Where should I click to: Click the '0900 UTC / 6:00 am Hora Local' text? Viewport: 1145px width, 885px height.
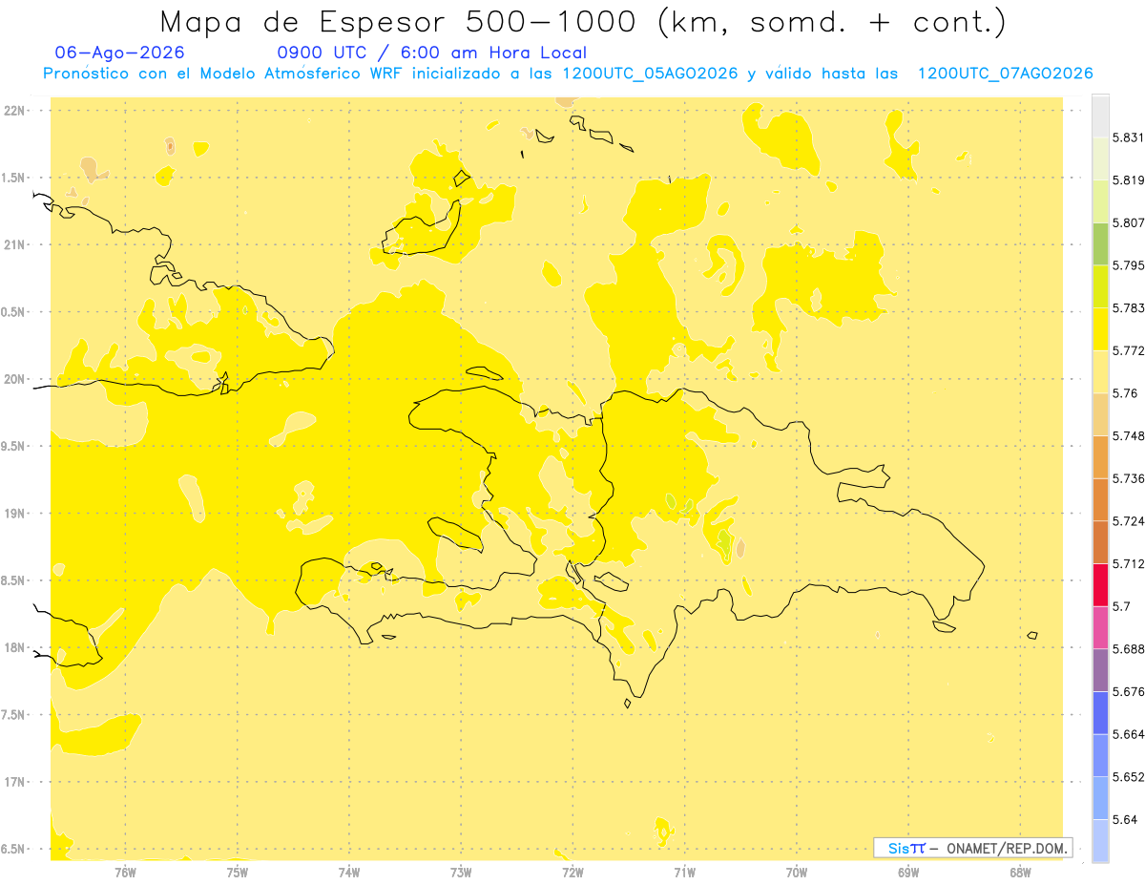(x=432, y=53)
